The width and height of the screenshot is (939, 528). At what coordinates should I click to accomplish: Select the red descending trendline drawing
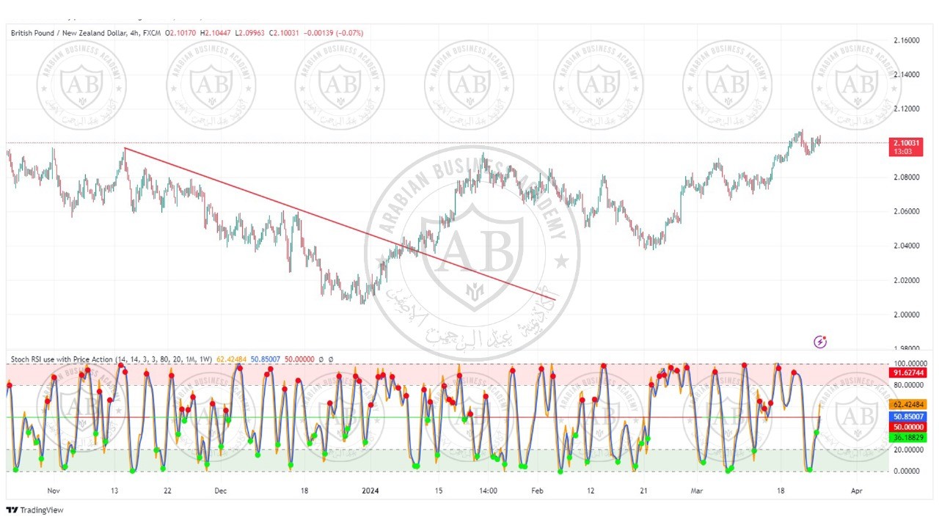340,224
